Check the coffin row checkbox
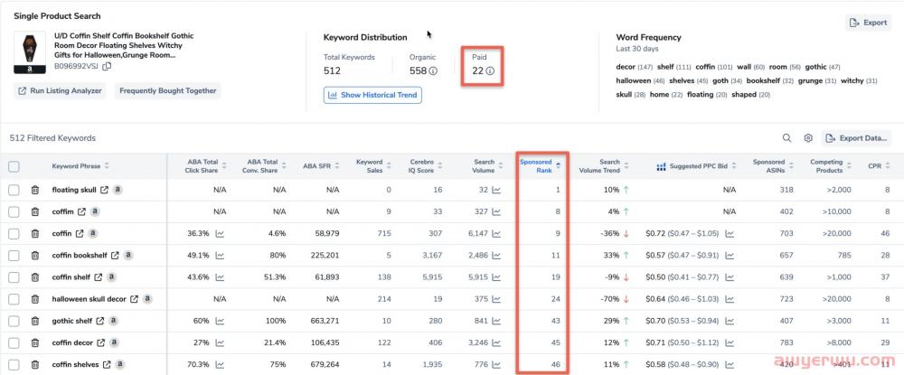 coord(14,233)
